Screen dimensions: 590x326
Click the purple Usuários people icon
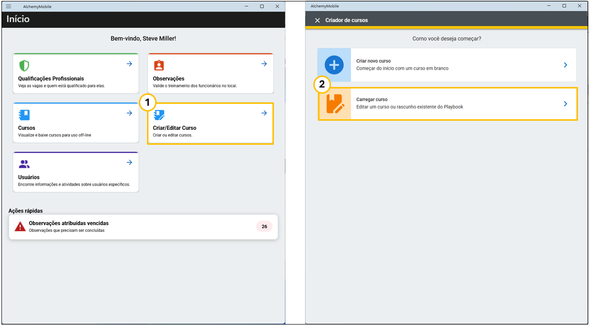tap(24, 164)
